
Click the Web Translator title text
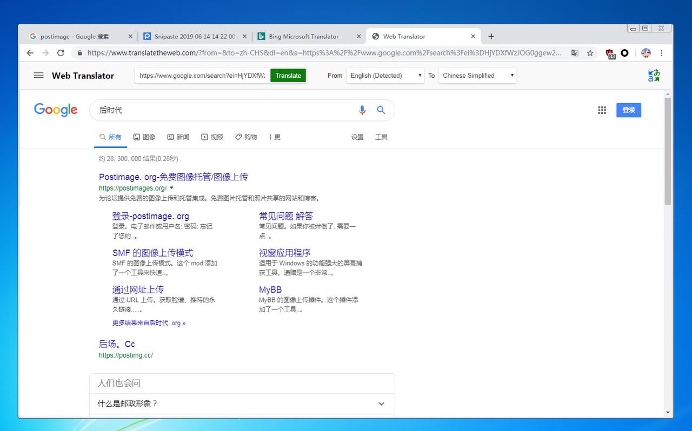83,76
